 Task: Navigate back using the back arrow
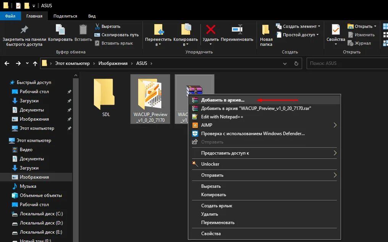tap(6, 63)
